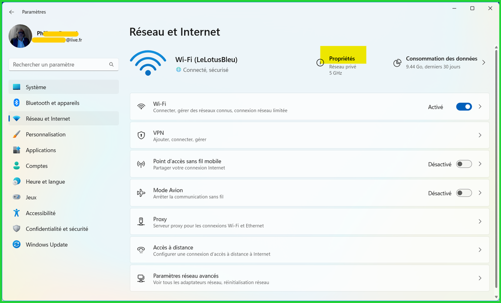Expand the Point d'accès sans fil mobile chevron
The image size is (501, 303).
pyautogui.click(x=480, y=164)
